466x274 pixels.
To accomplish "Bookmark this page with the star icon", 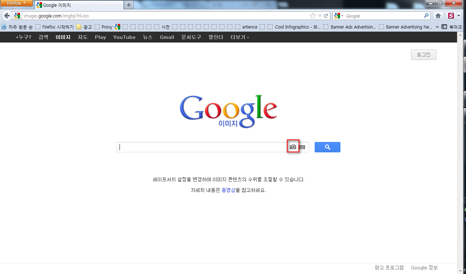I will point(313,16).
